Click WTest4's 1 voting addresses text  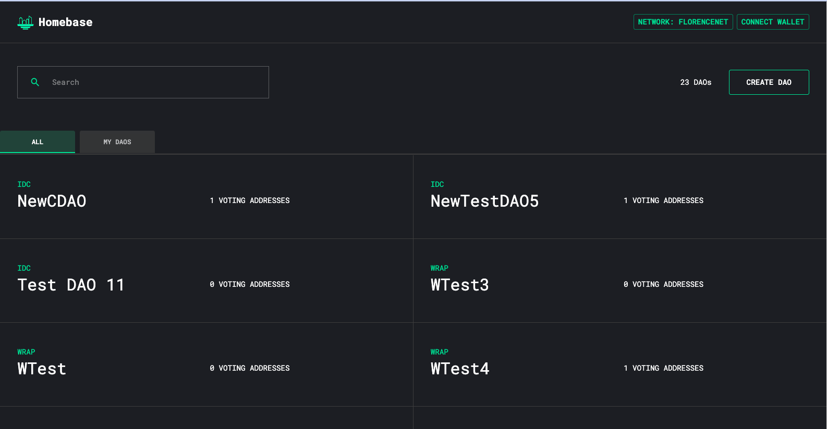tap(663, 368)
